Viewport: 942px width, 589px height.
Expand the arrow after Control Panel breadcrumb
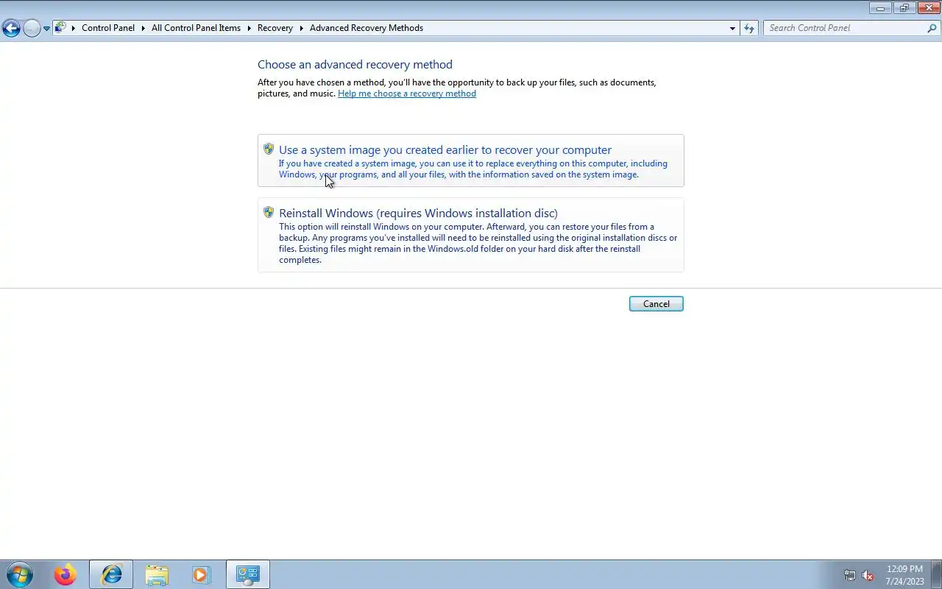(144, 28)
